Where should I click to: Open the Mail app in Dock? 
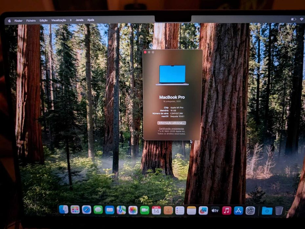pos(110,210)
